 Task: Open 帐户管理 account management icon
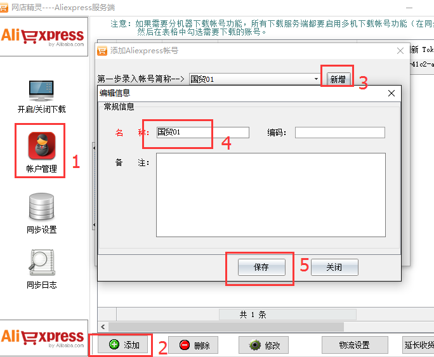pyautogui.click(x=42, y=146)
